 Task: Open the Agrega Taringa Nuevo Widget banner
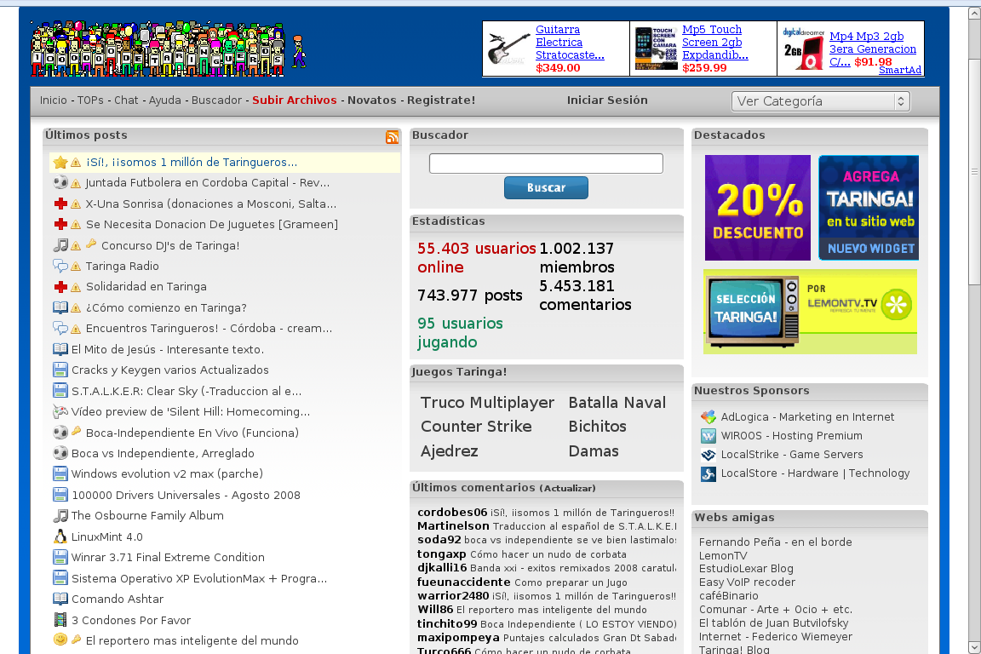coord(869,208)
